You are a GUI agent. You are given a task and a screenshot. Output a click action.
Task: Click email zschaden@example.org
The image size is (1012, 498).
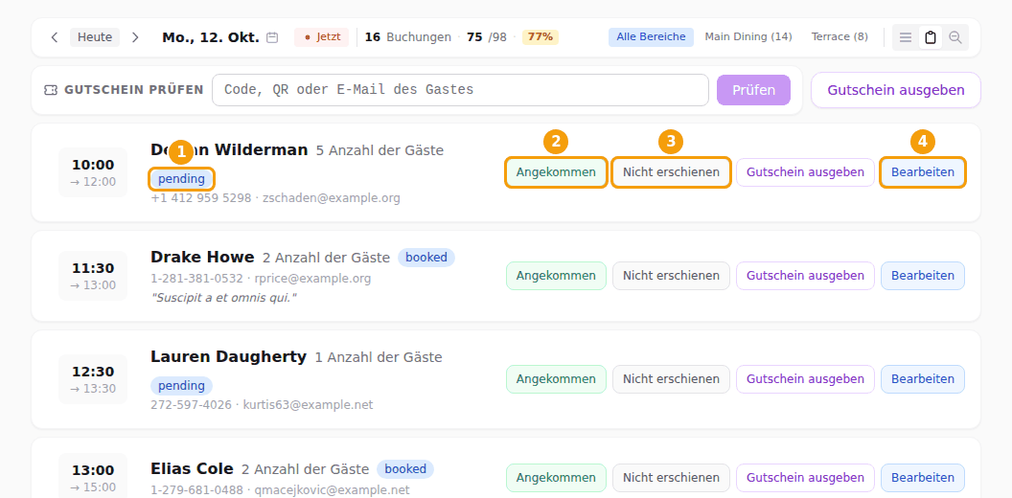click(331, 198)
